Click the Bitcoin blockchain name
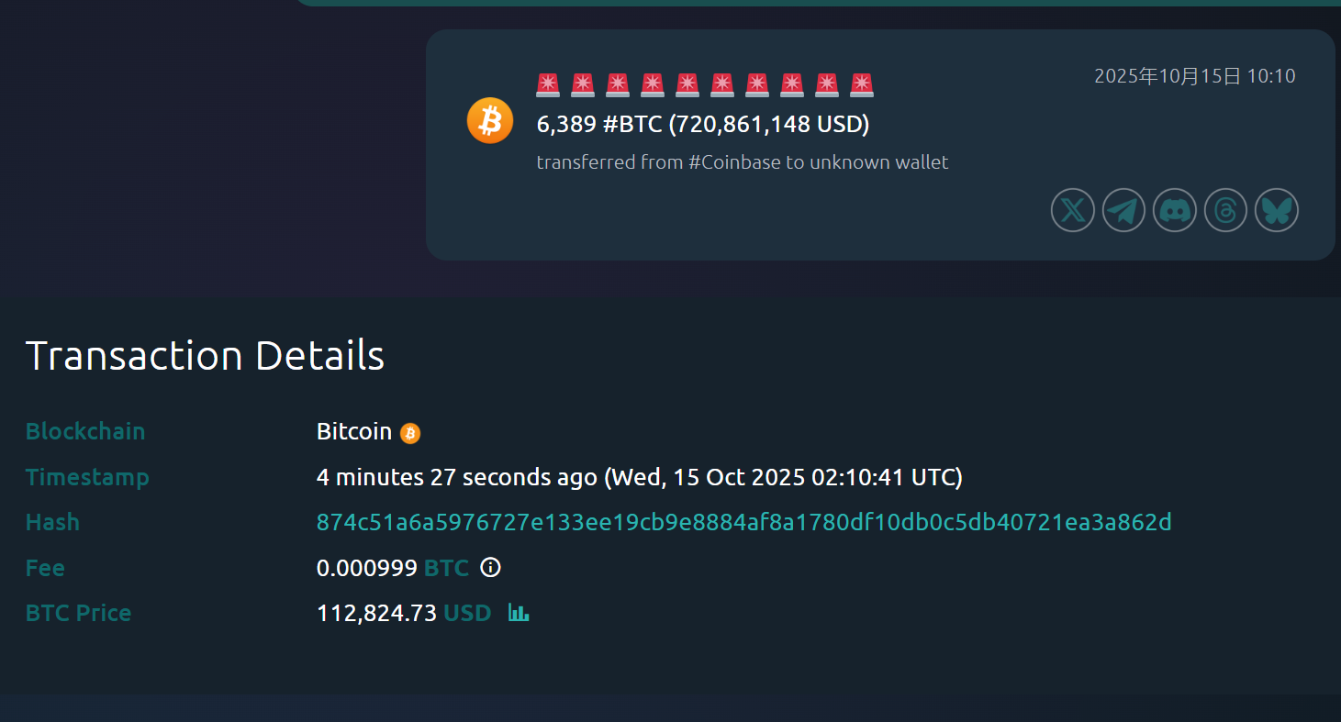The width and height of the screenshot is (1341, 722). coord(353,431)
